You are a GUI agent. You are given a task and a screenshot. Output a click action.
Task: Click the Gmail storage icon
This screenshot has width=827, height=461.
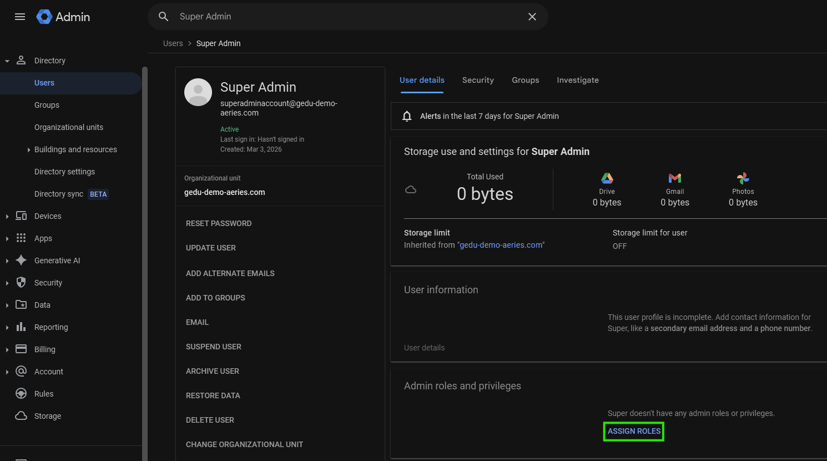[675, 178]
